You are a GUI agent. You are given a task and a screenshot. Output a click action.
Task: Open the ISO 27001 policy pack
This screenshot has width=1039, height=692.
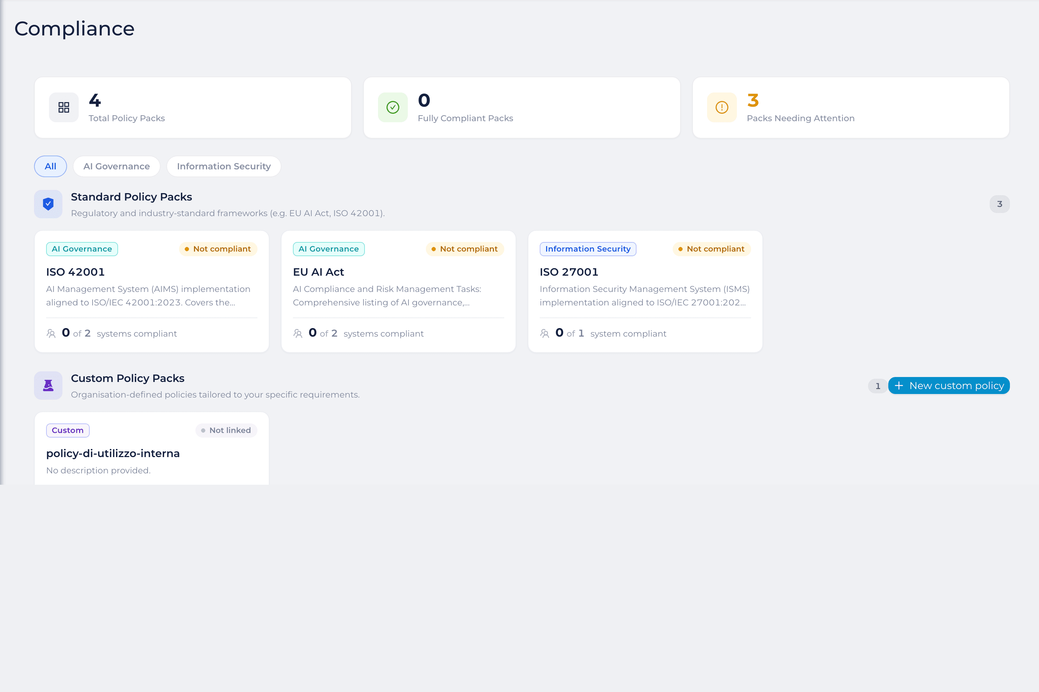[645, 291]
